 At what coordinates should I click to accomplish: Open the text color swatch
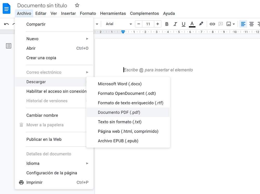click(x=192, y=24)
